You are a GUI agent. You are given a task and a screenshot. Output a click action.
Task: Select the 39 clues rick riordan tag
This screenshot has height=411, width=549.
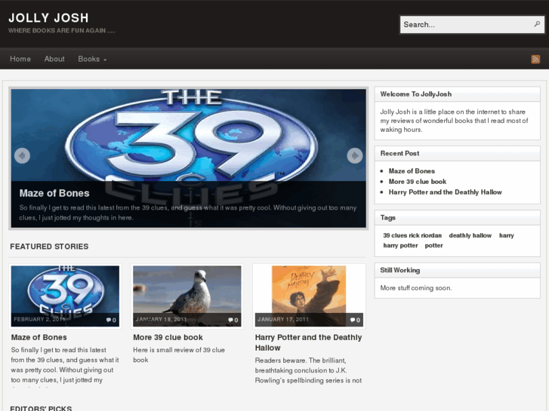[412, 235]
